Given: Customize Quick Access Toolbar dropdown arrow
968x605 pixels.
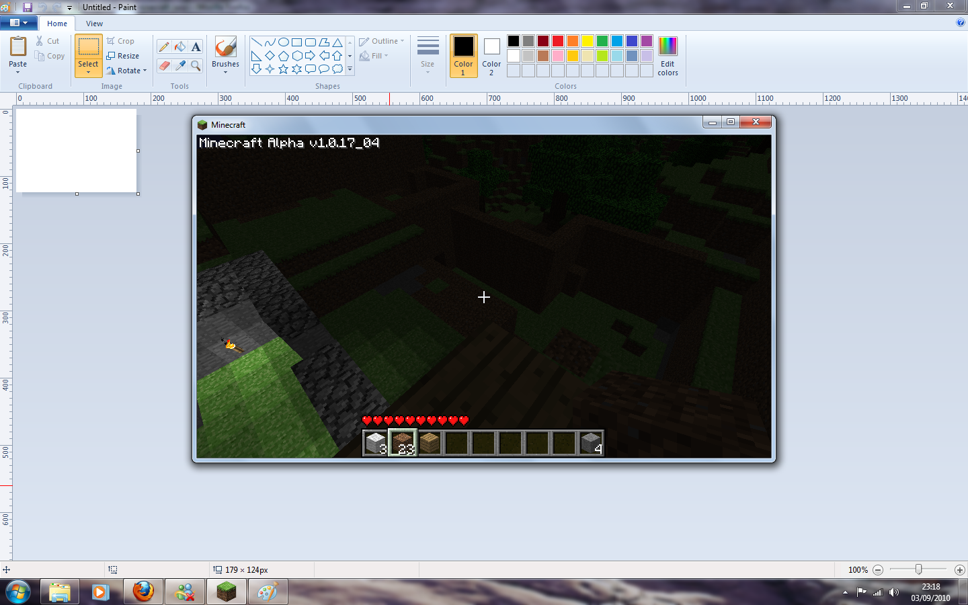Looking at the screenshot, I should point(69,8).
